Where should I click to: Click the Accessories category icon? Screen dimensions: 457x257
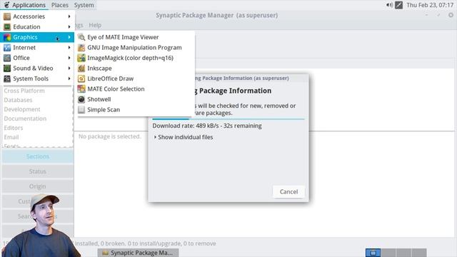pyautogui.click(x=7, y=16)
